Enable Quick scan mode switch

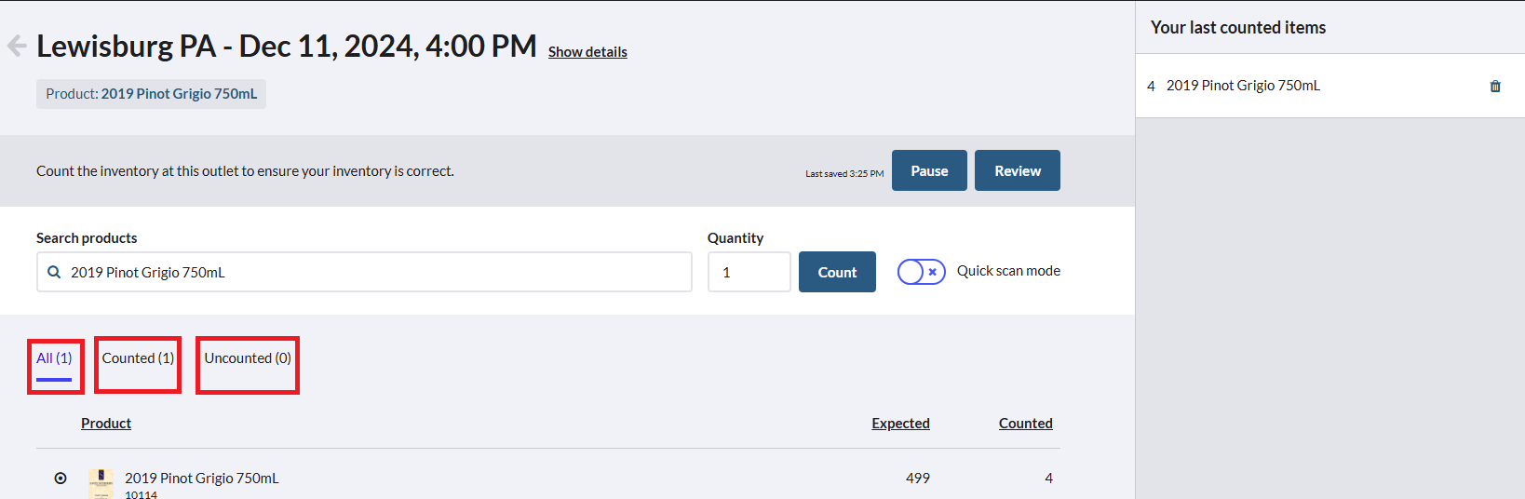point(921,272)
